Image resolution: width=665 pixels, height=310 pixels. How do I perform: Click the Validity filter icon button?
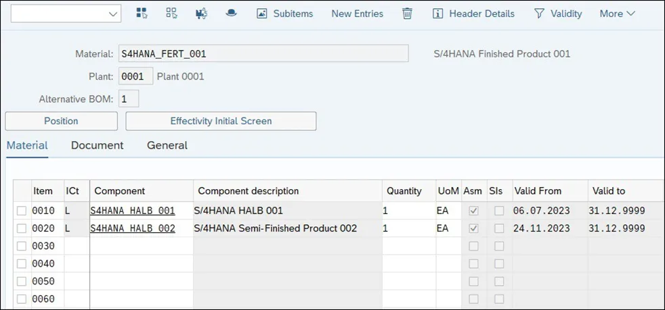(557, 14)
